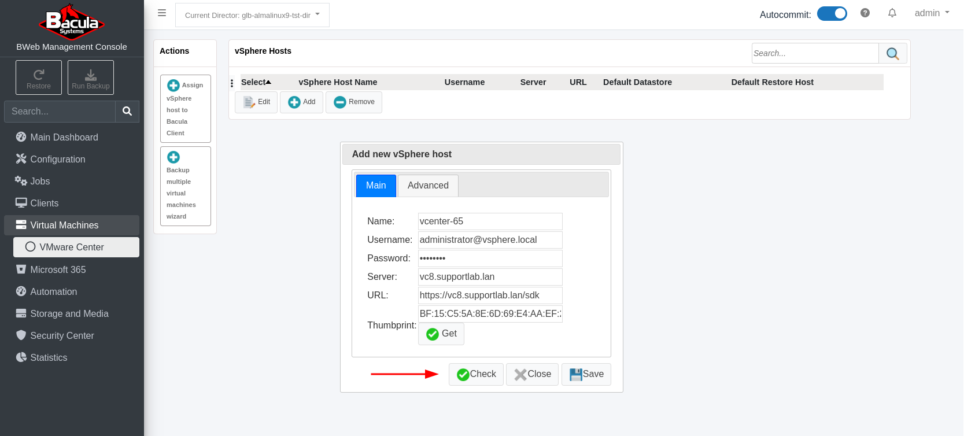Image resolution: width=964 pixels, height=436 pixels.
Task: Open notifications bell
Action: (x=892, y=13)
